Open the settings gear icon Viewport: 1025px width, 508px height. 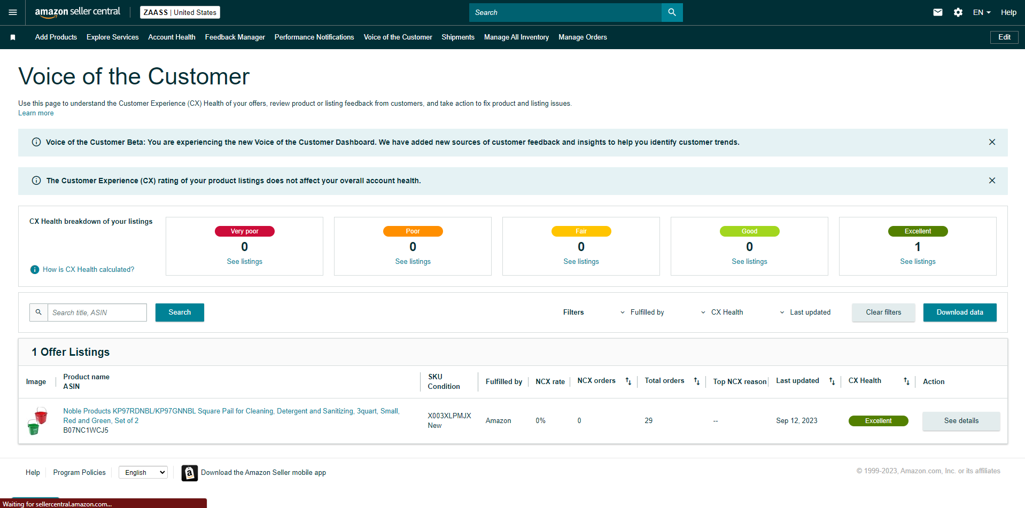[x=958, y=12]
